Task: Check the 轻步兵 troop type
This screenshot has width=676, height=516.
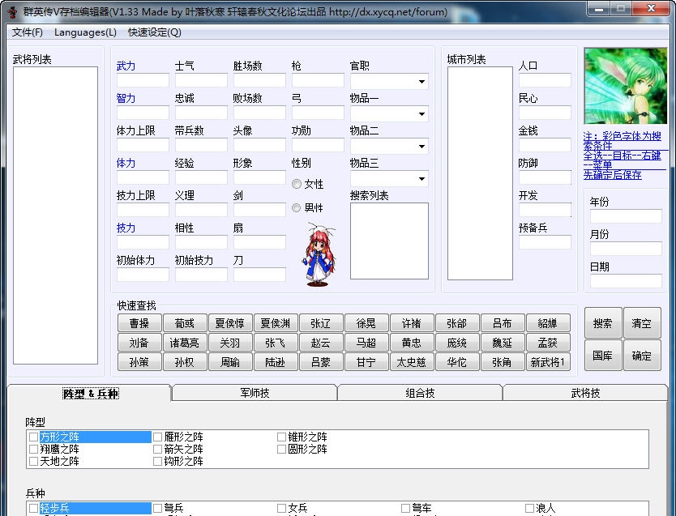Action: (x=34, y=508)
